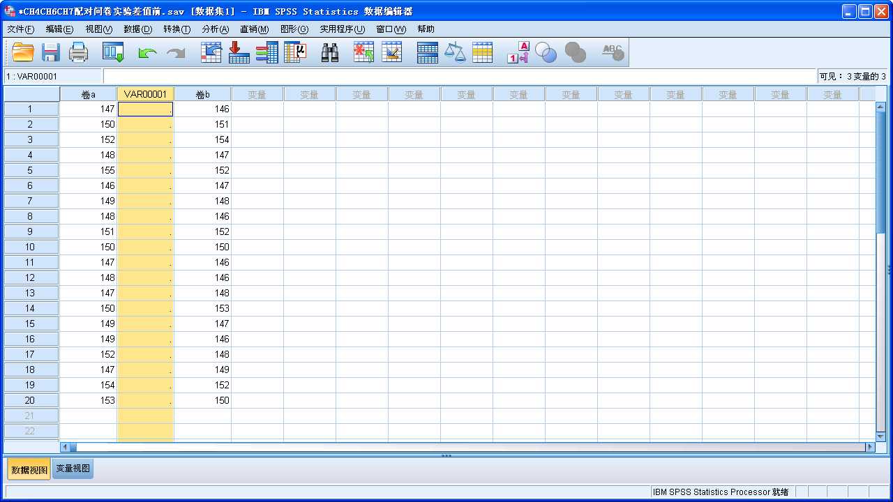
Task: Switch to the 变量视图 tab
Action: point(73,469)
